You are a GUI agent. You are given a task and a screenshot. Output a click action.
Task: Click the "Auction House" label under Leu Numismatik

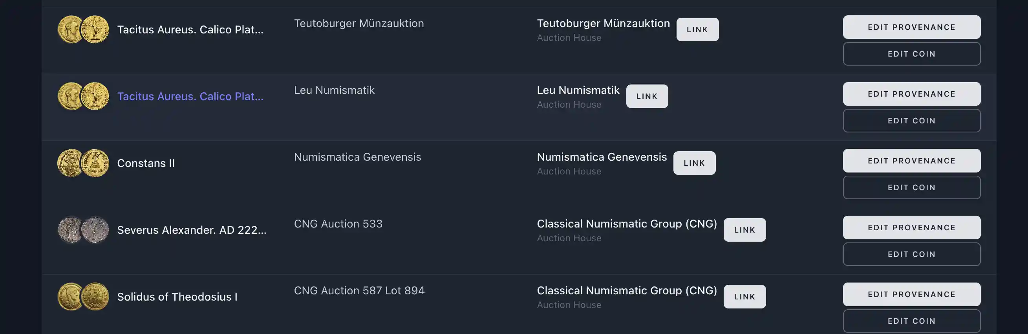(x=569, y=104)
